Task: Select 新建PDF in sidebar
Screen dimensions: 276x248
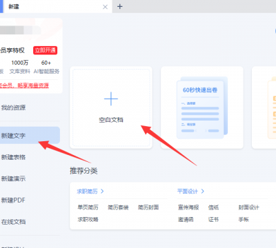Action: click(13, 200)
